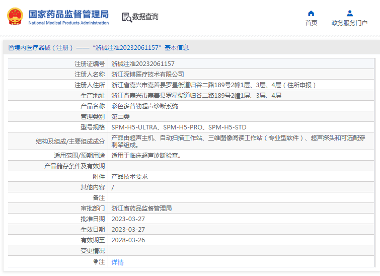Click the 数据查询 heading text

tap(145, 17)
